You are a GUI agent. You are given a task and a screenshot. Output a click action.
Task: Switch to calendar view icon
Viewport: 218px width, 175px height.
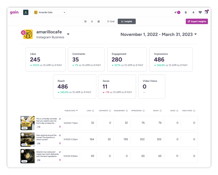pos(99,21)
